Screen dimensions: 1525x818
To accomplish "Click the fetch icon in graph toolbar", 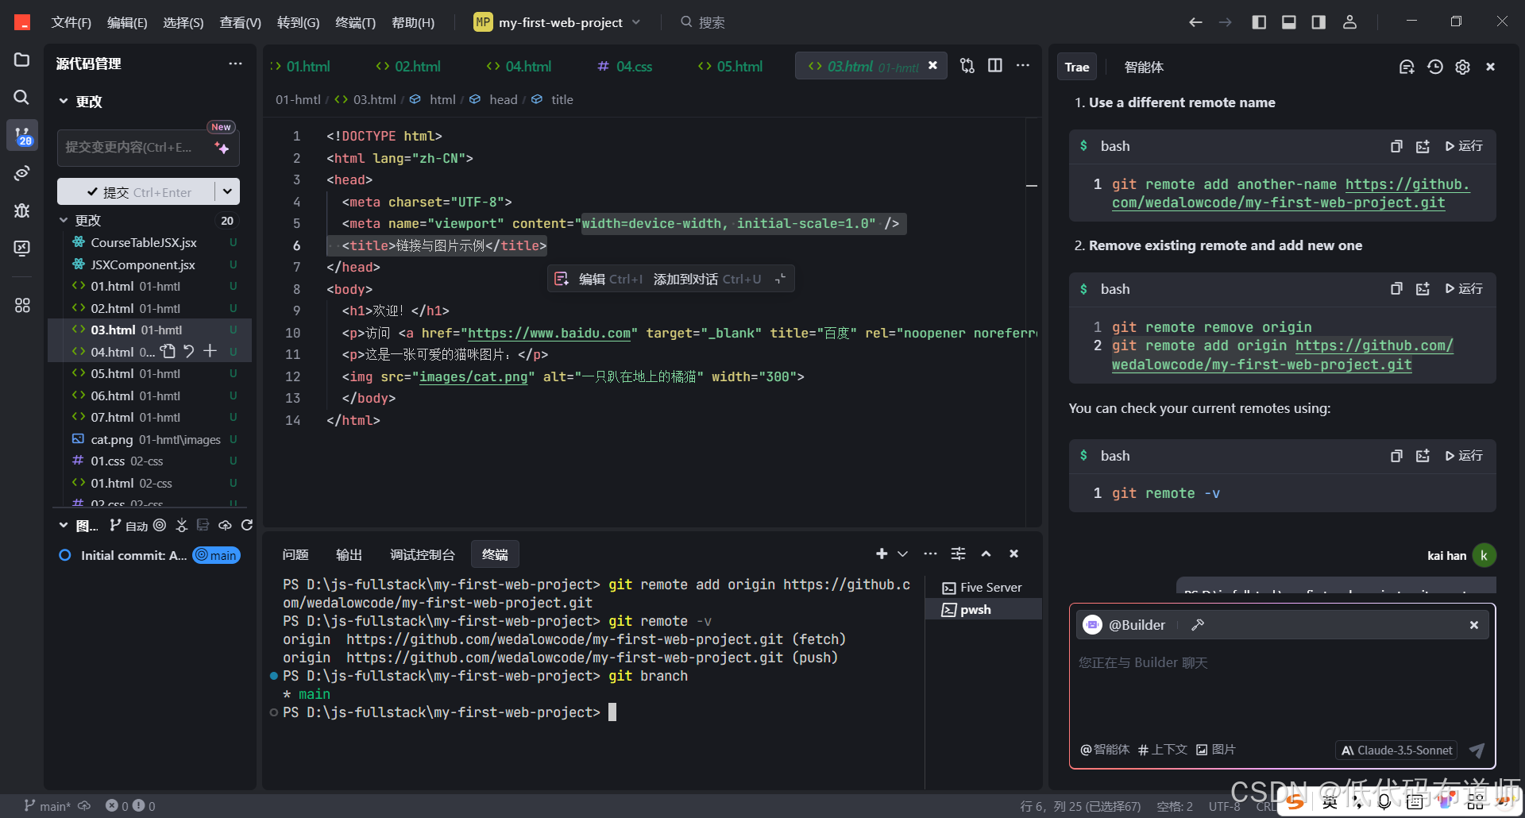I will coord(182,525).
